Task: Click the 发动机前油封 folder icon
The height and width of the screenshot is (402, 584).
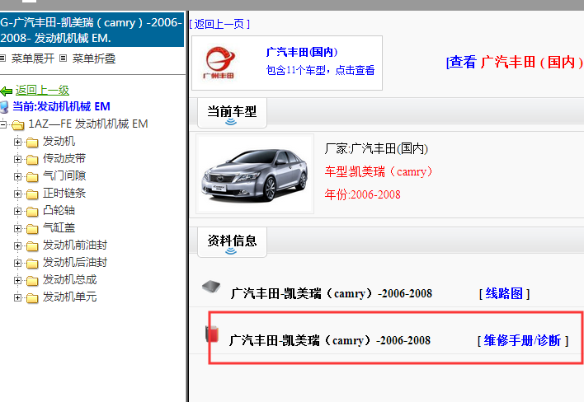Action: [x=32, y=246]
